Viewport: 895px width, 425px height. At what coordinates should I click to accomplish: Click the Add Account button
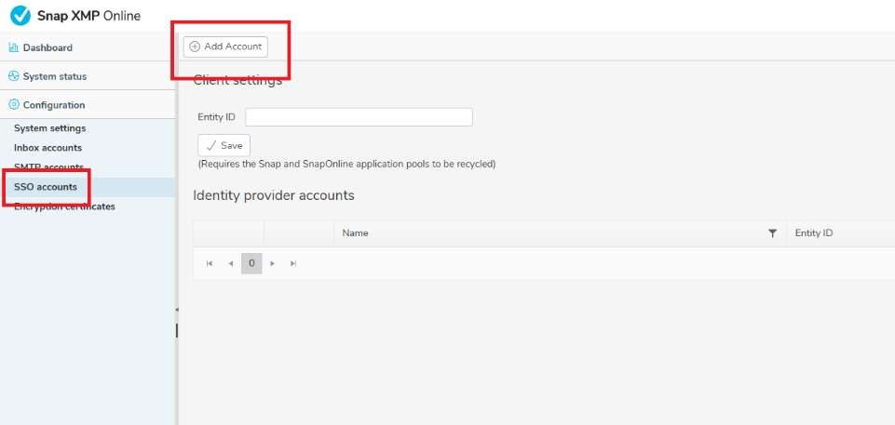(x=225, y=46)
